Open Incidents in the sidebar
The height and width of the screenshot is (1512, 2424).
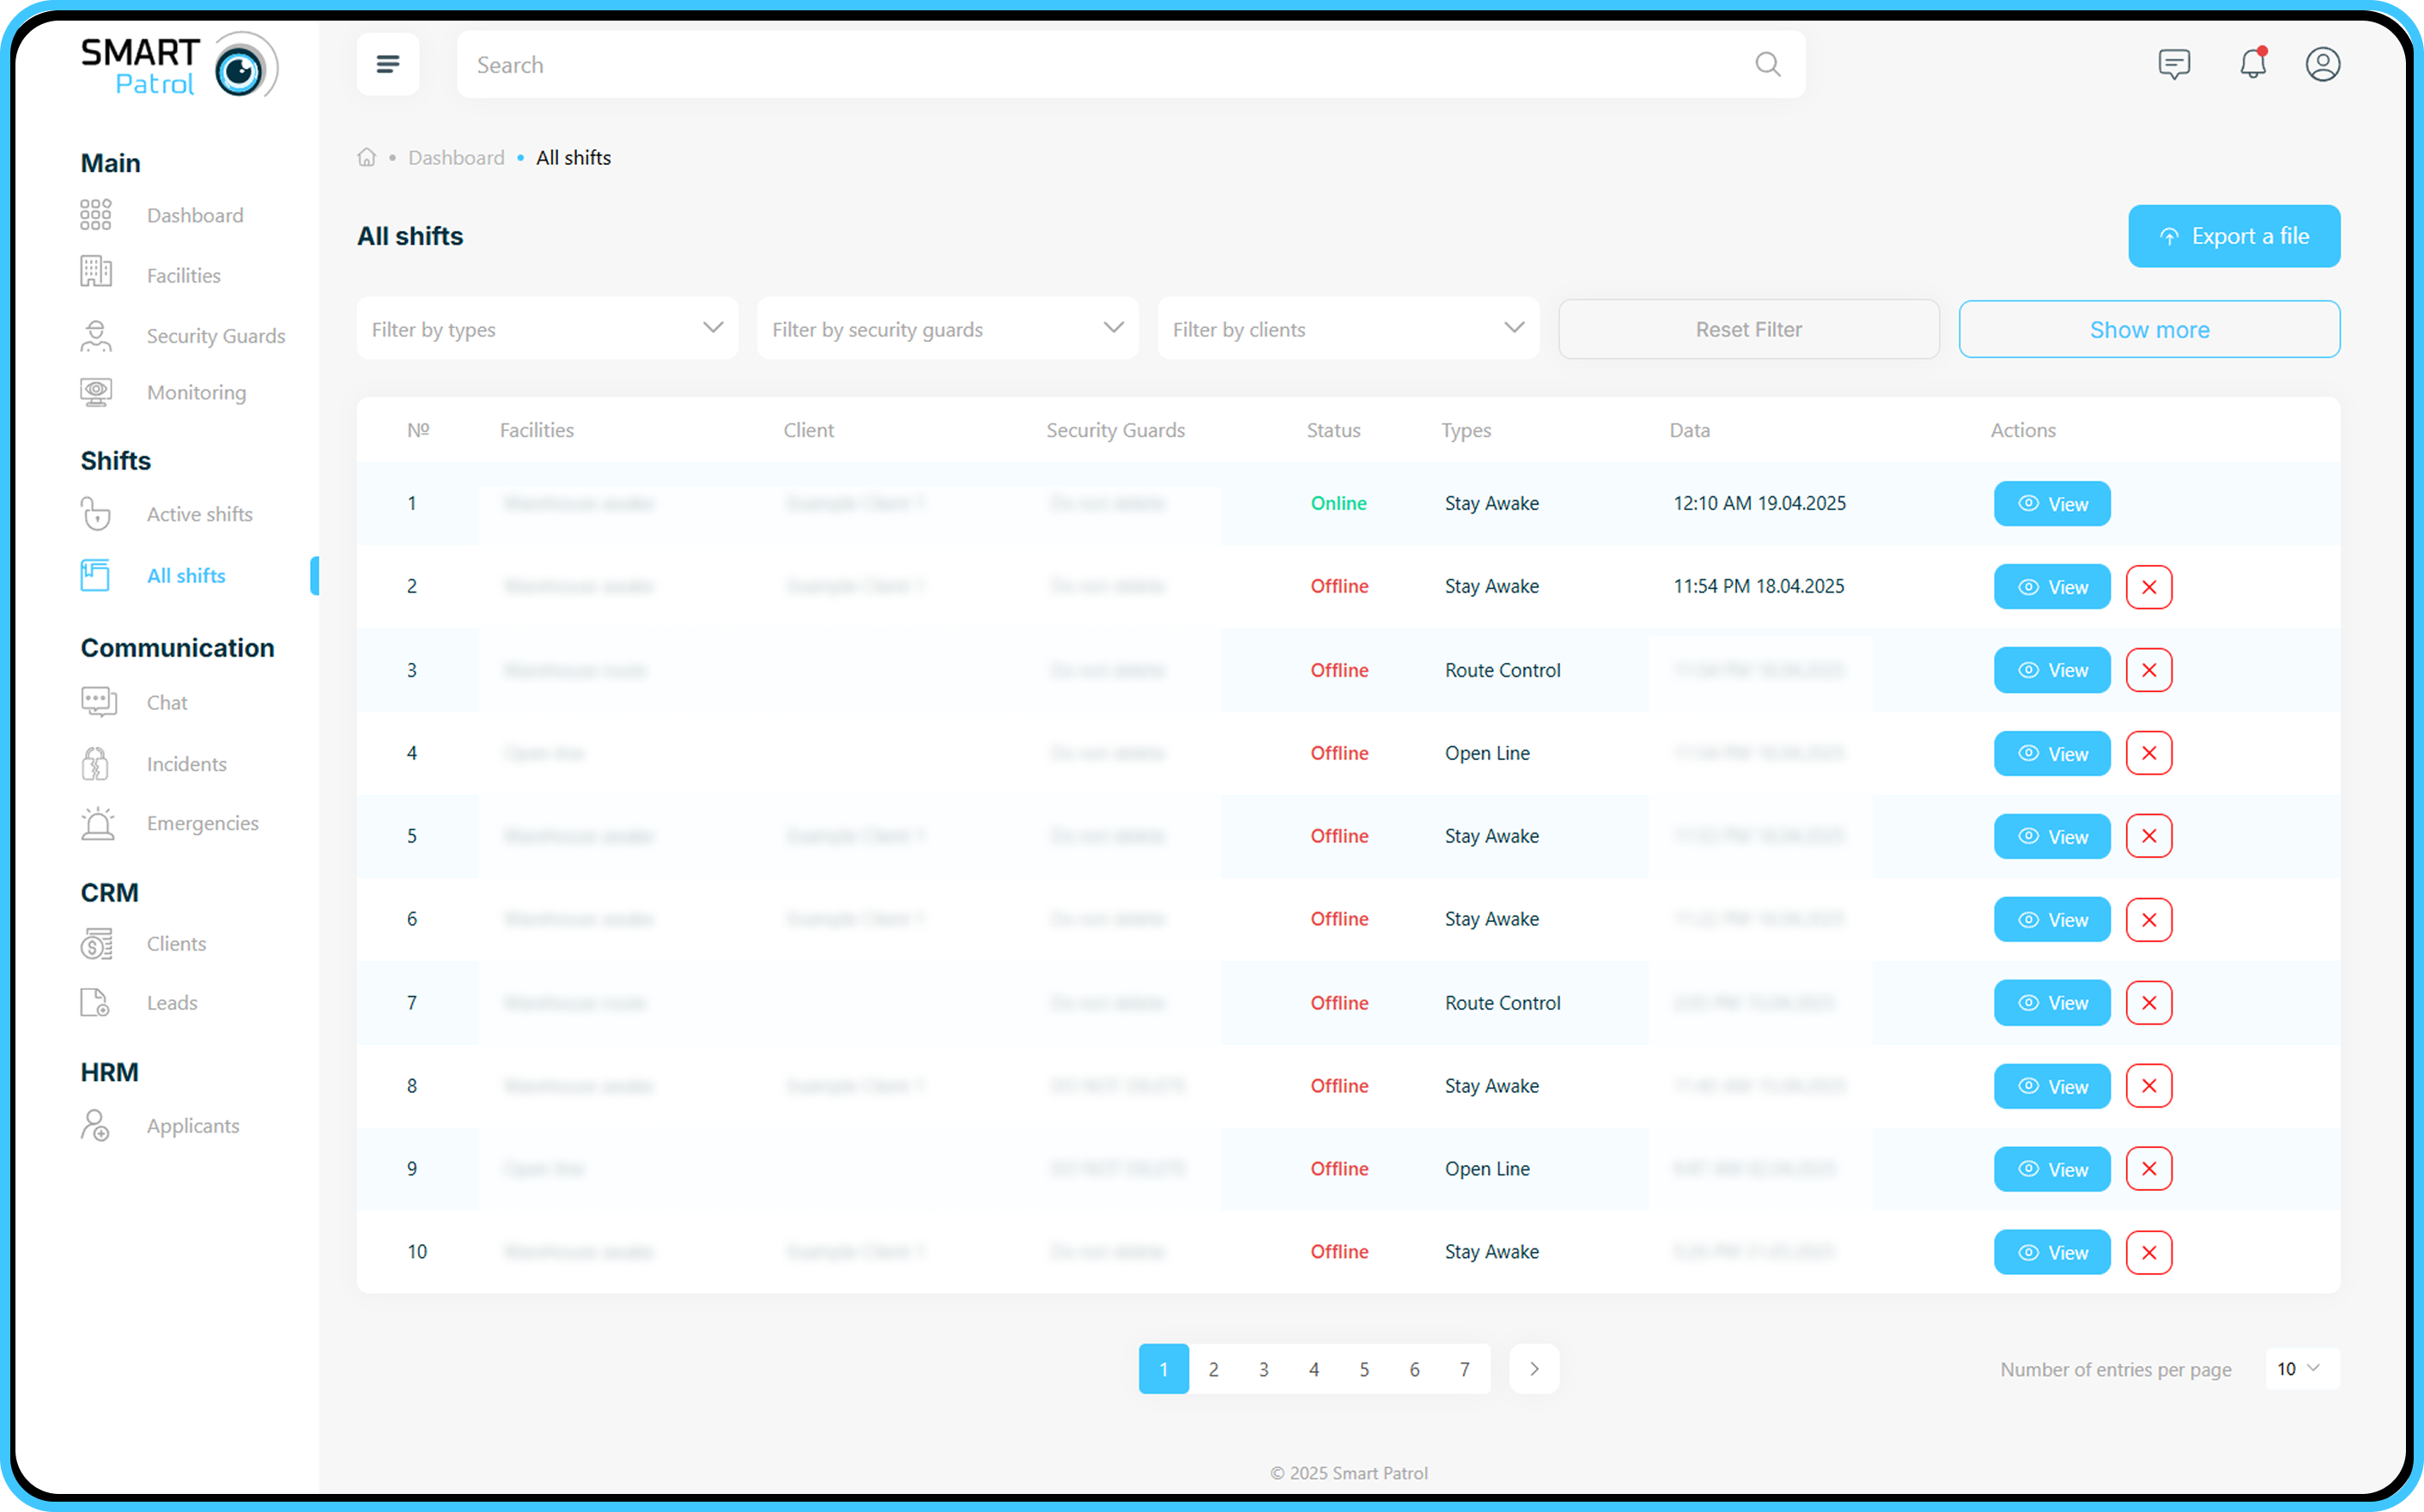pyautogui.click(x=186, y=764)
